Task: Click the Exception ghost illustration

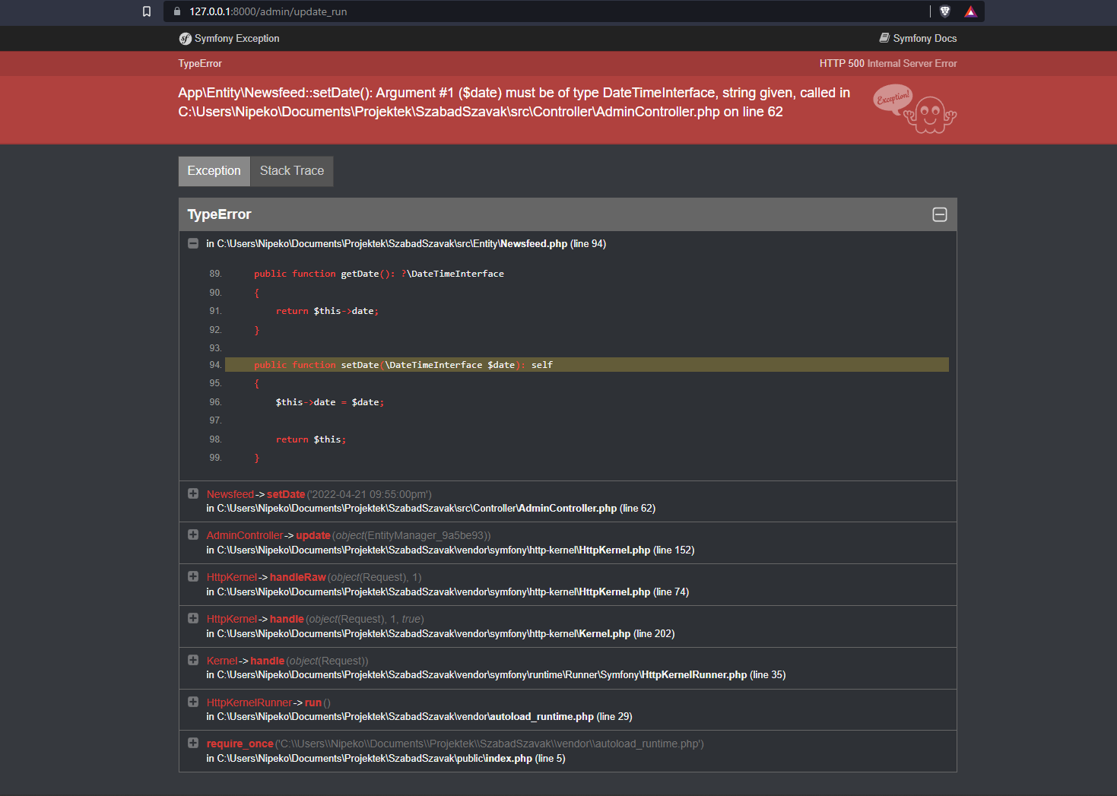Action: point(915,109)
